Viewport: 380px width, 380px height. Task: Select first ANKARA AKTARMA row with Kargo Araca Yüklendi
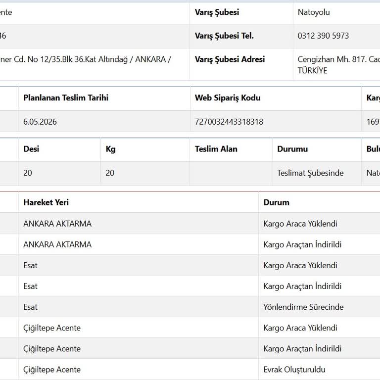[x=190, y=224]
